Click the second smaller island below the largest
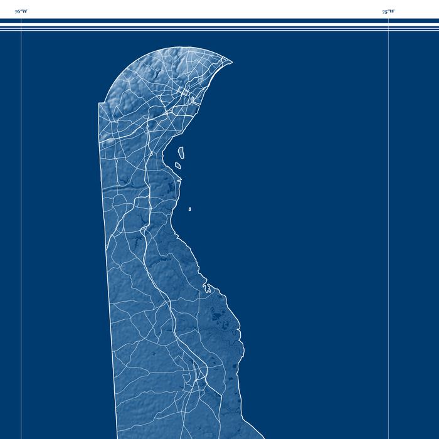The width and height of the screenshot is (439, 439). coord(177,166)
